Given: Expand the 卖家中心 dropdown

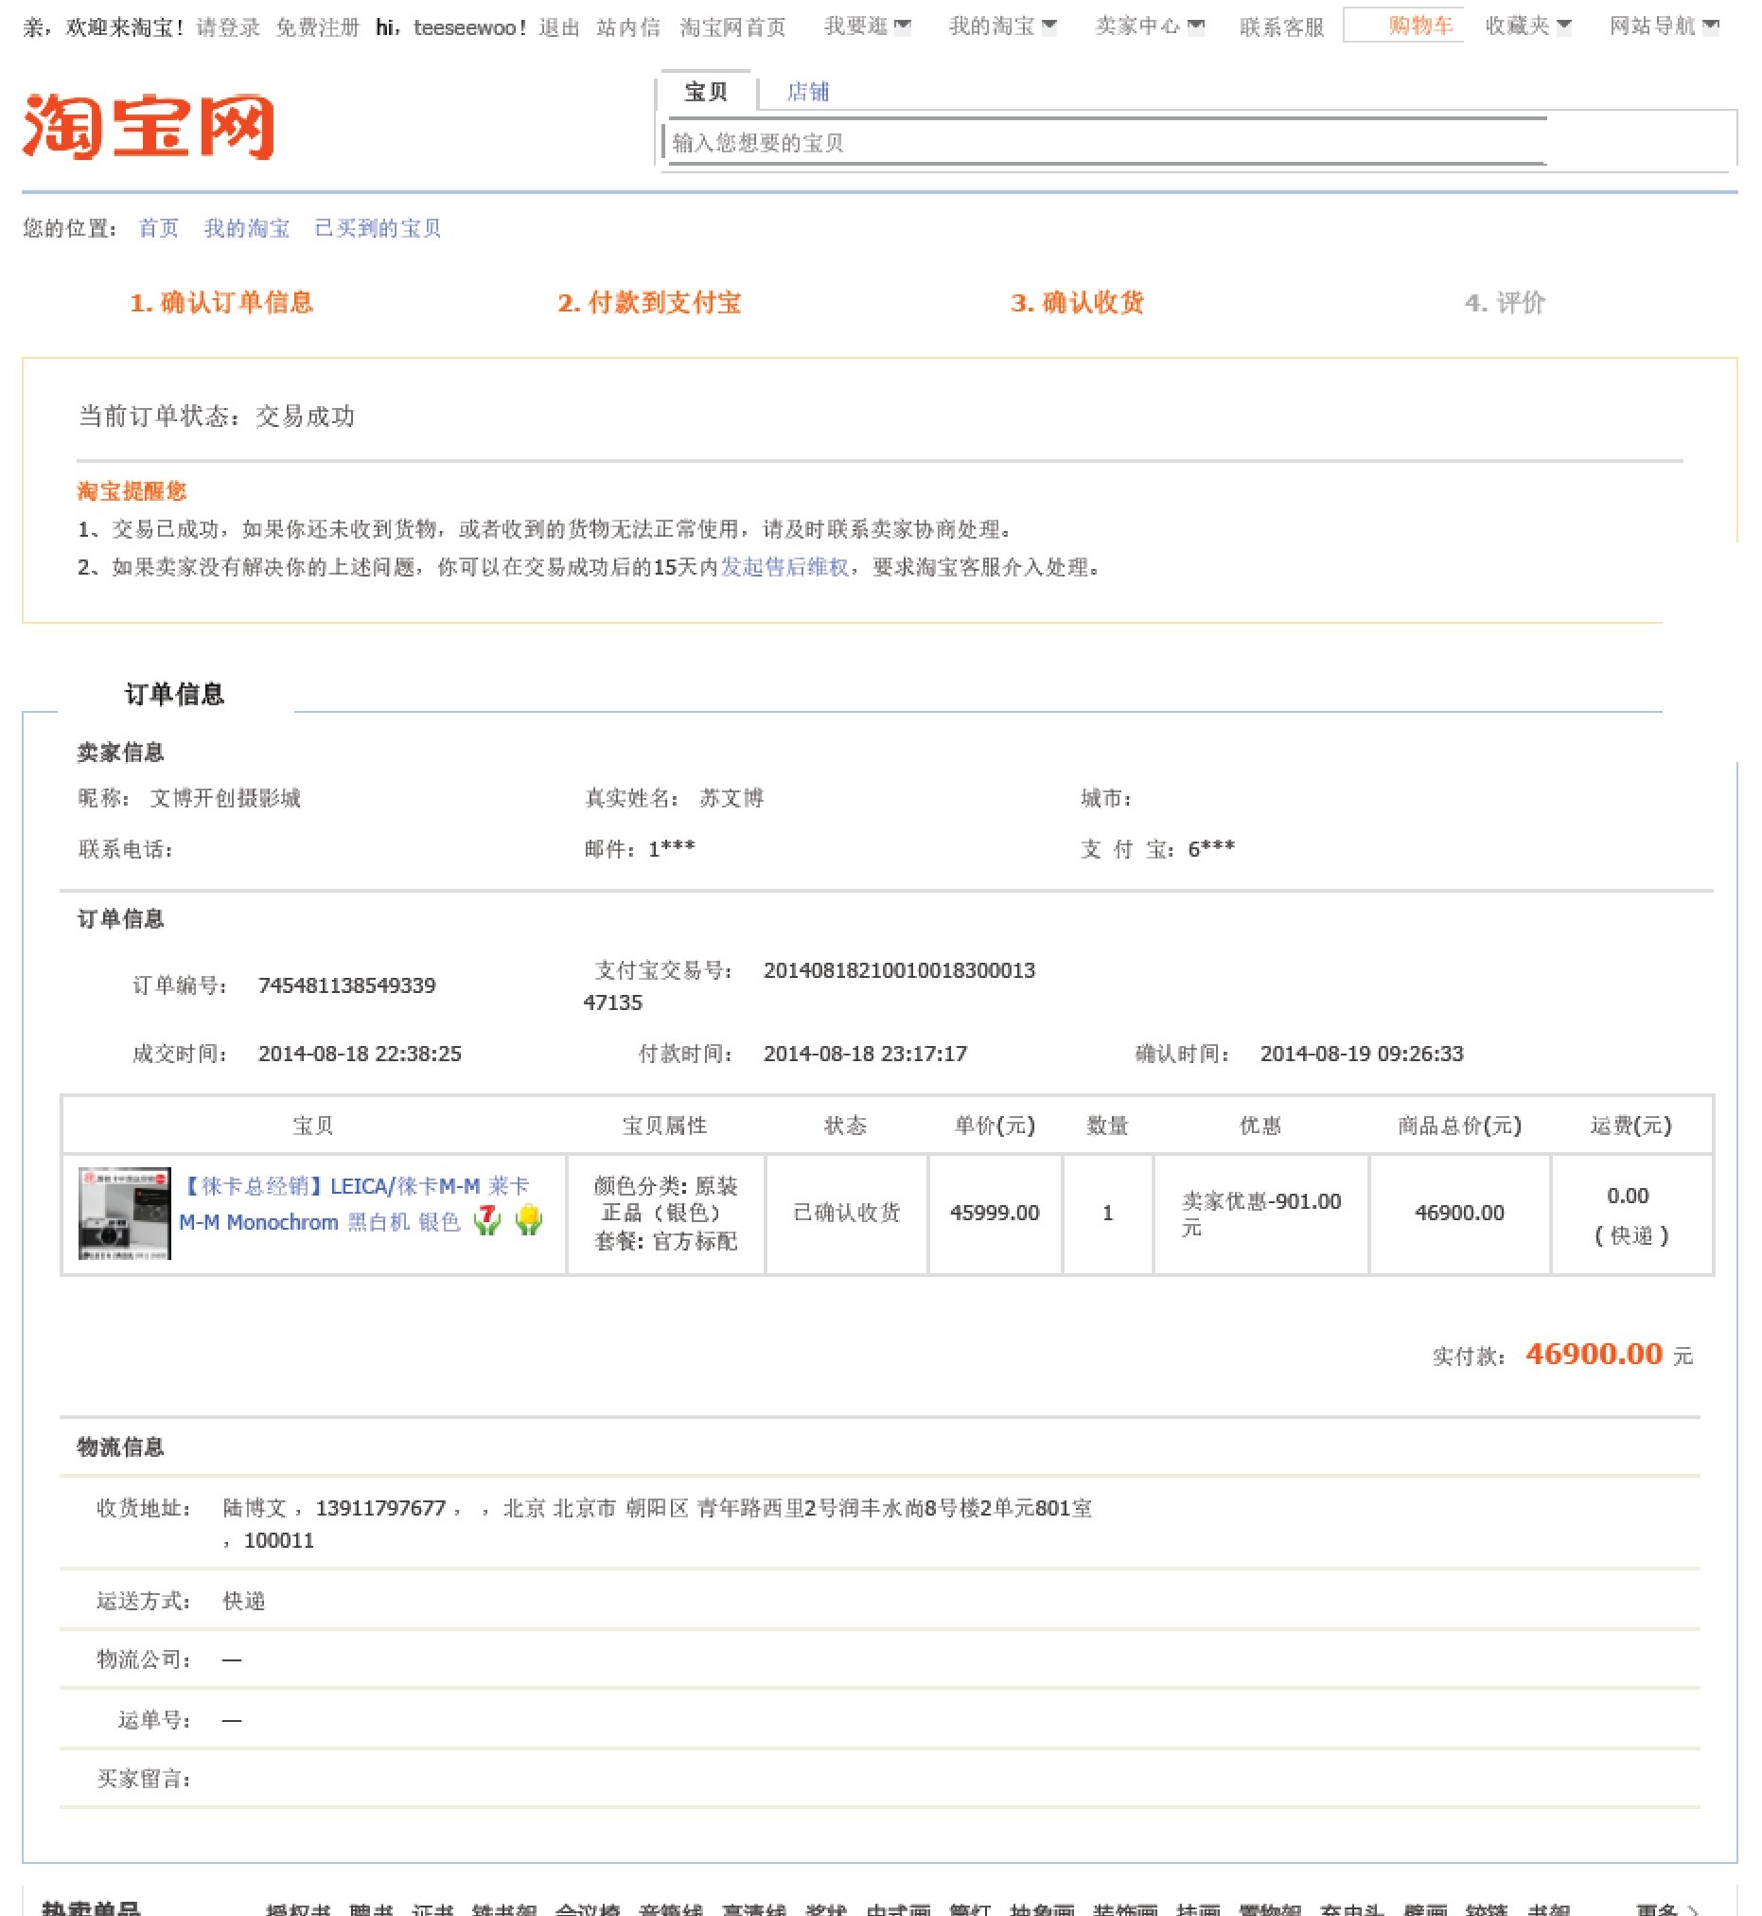Looking at the screenshot, I should click(x=1150, y=27).
